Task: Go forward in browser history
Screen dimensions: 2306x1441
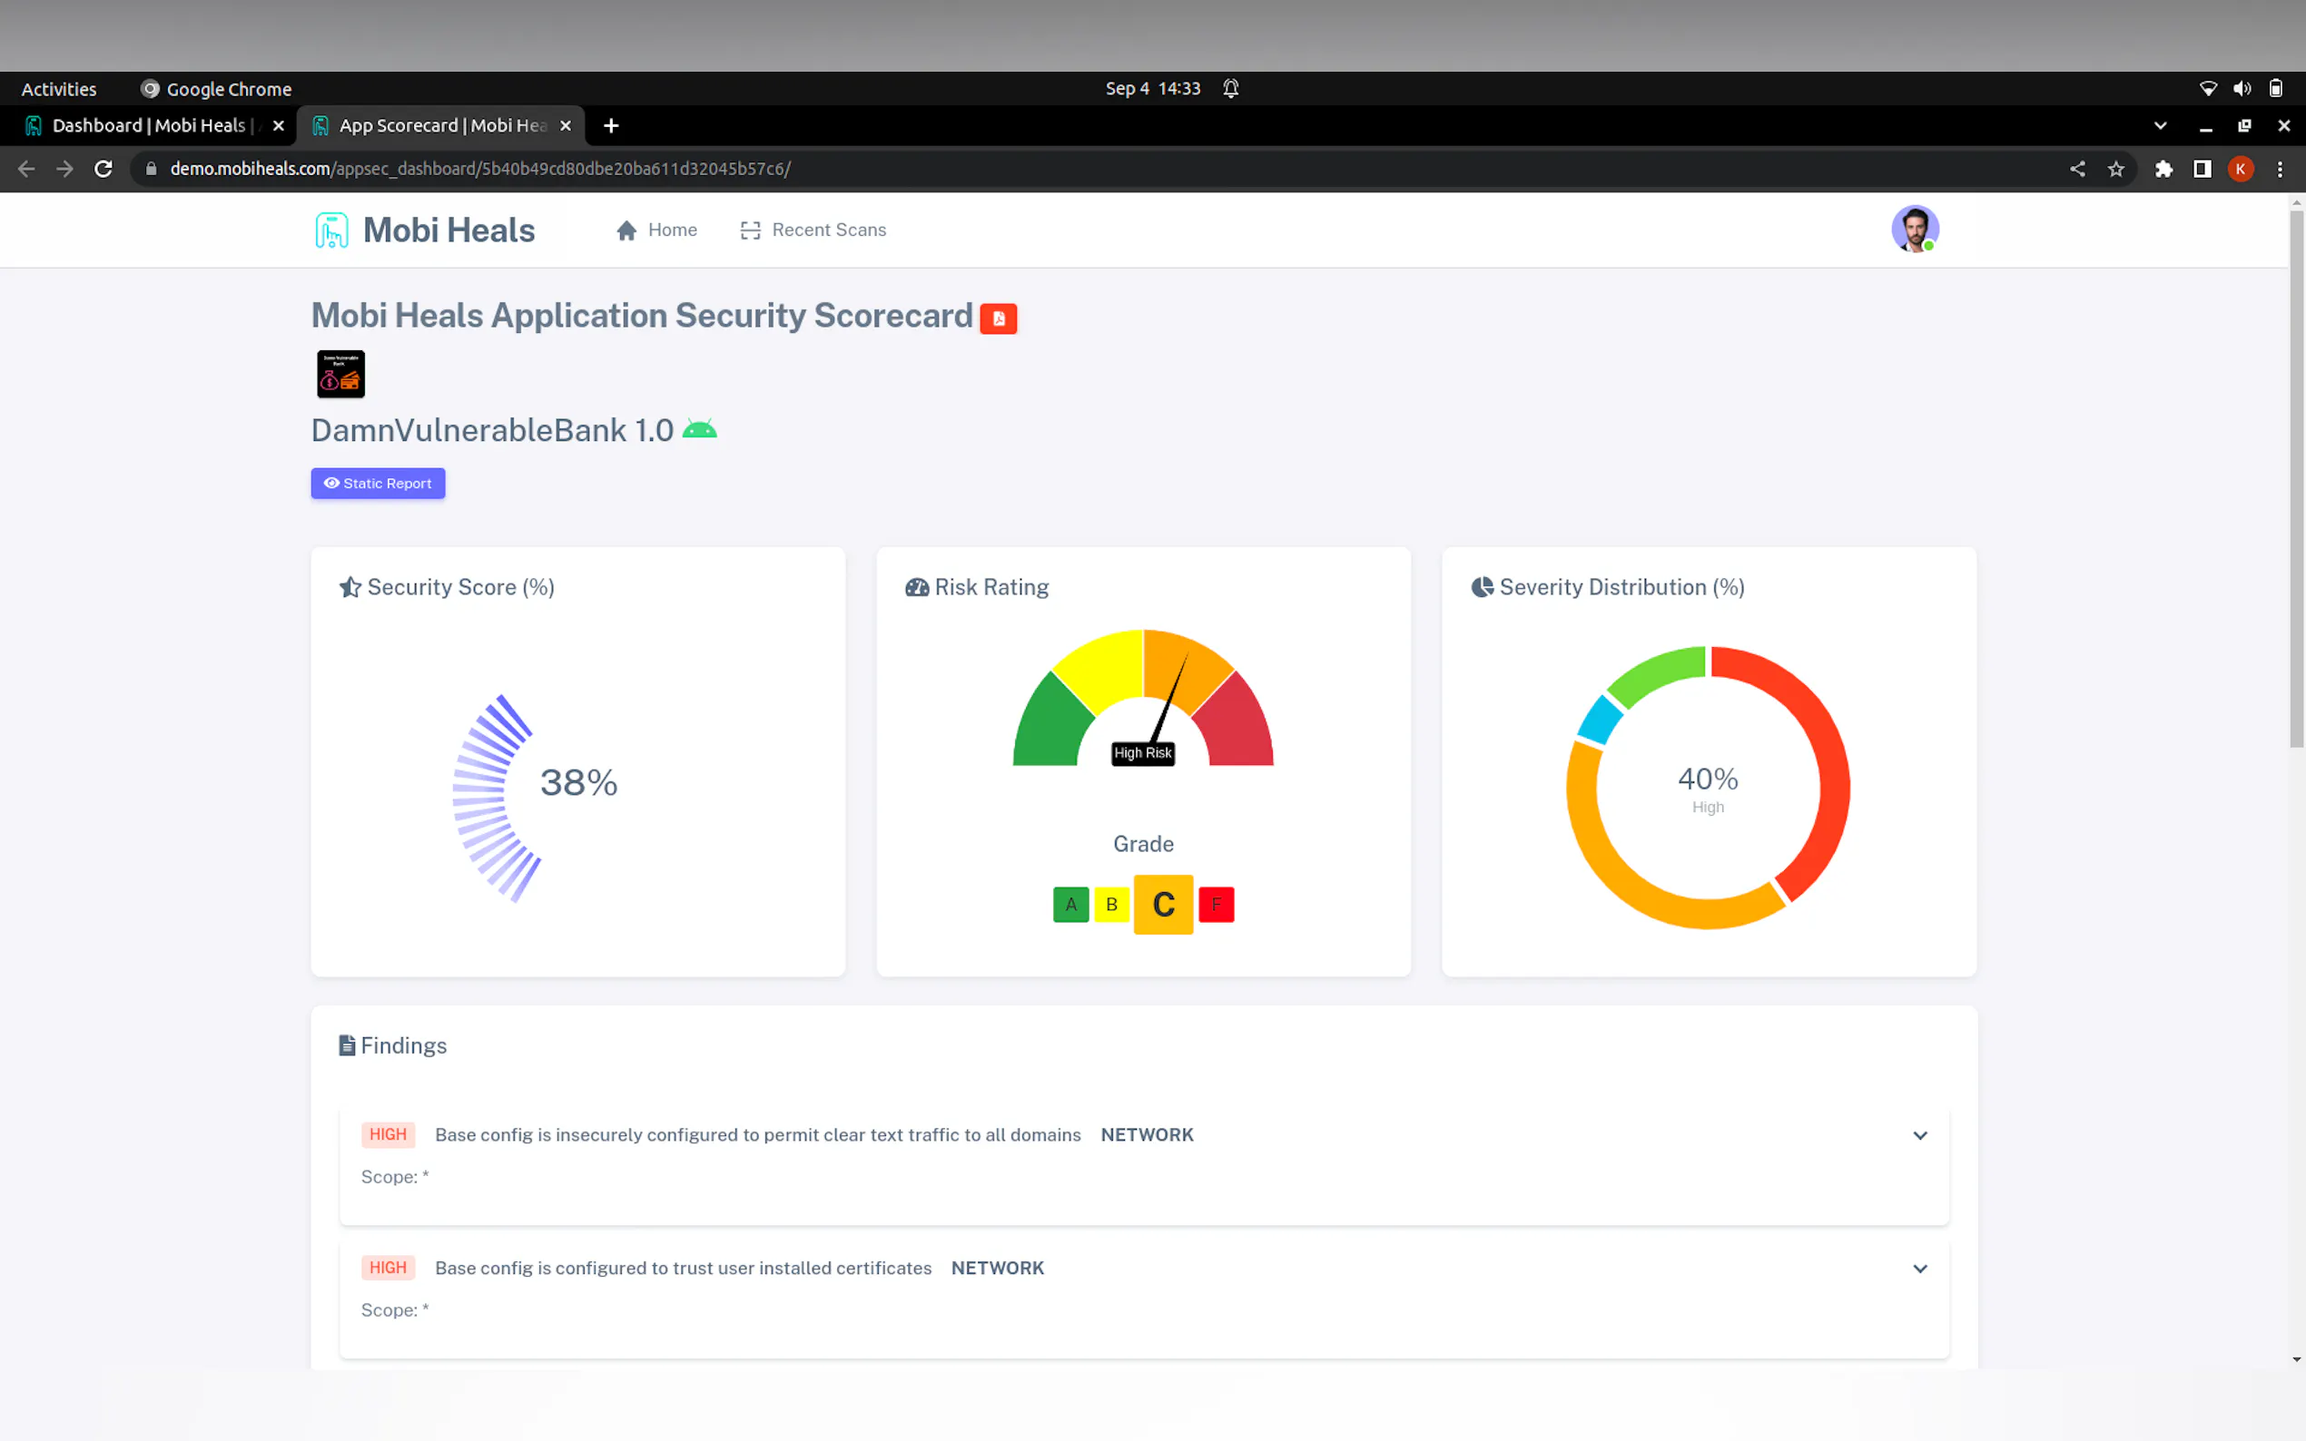Action: pyautogui.click(x=64, y=169)
